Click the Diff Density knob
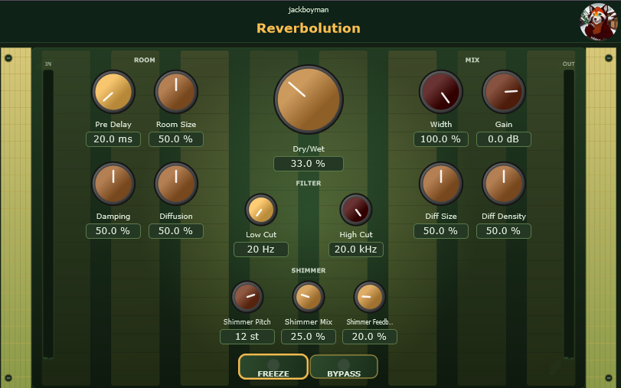This screenshot has width=621, height=388. click(503, 184)
